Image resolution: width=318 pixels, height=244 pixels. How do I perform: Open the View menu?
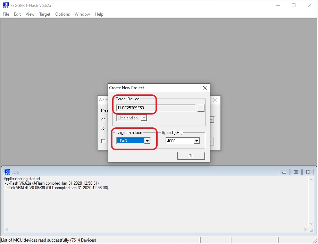pos(30,14)
